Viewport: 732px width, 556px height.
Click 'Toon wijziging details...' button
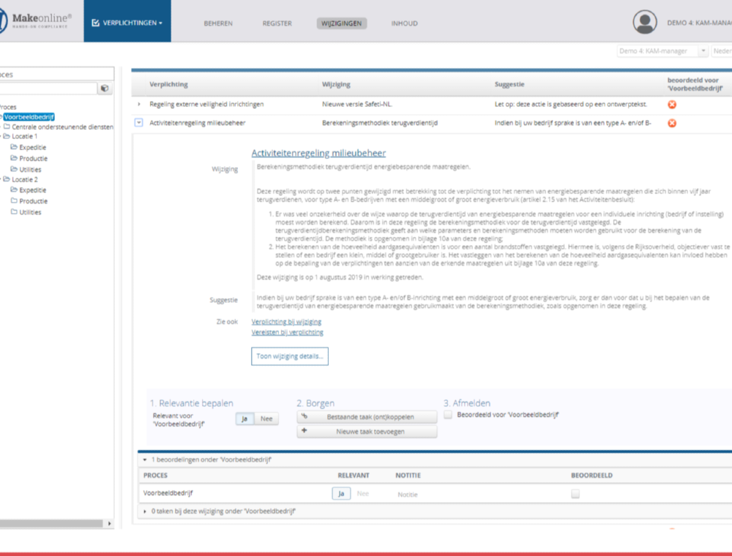(x=289, y=356)
